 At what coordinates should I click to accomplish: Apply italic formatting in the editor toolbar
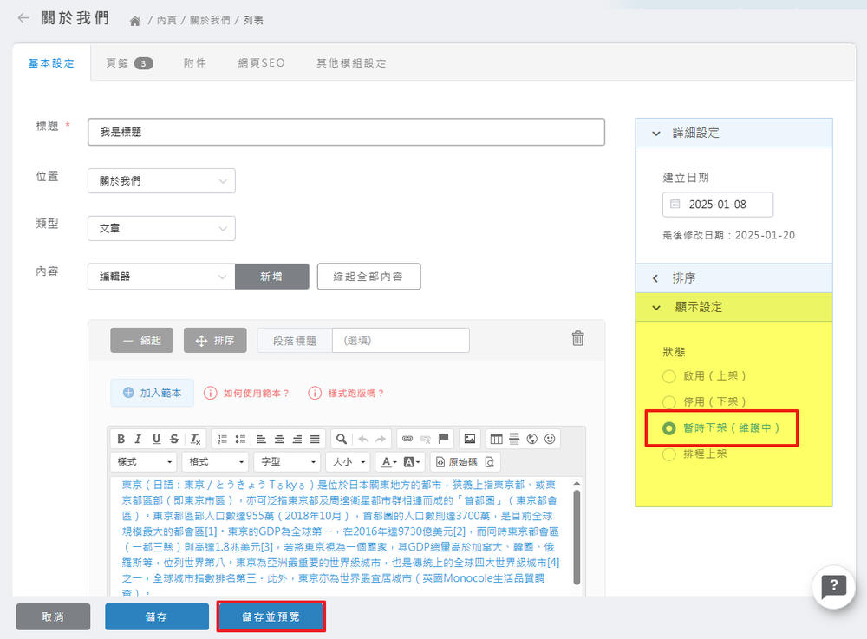coord(139,439)
